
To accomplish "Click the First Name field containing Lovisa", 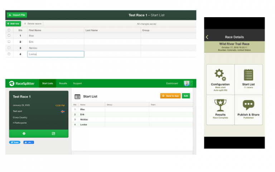I will click(x=56, y=54).
